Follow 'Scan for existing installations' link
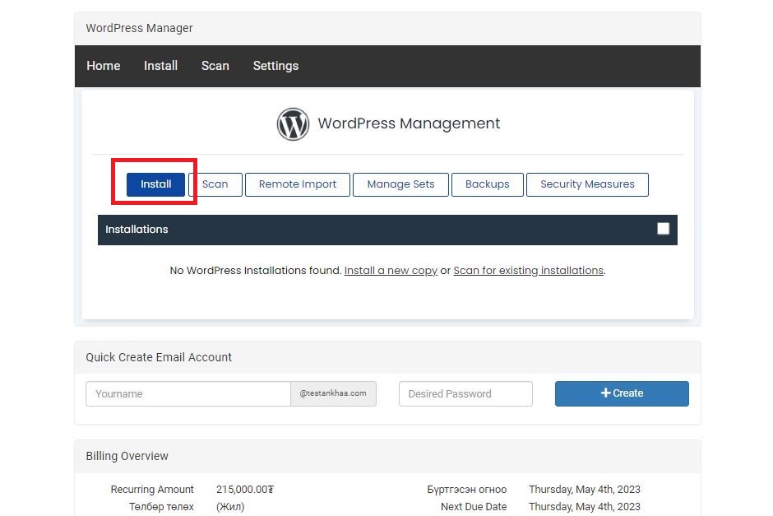Image resolution: width=773 pixels, height=516 pixels. 528,271
